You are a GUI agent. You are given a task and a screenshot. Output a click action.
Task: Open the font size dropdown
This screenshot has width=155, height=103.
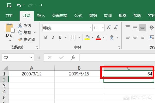coord(103,28)
